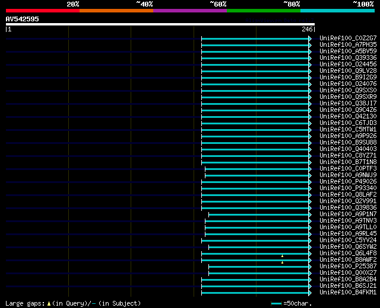Image resolution: width=380 pixels, height=308 pixels.
Task: Pick the UniRef100_Q9SXS0 entry
Action: [x=348, y=91]
